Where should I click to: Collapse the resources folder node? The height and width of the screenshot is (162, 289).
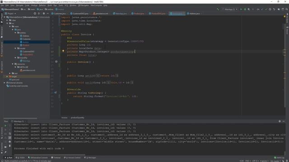coord(13,64)
